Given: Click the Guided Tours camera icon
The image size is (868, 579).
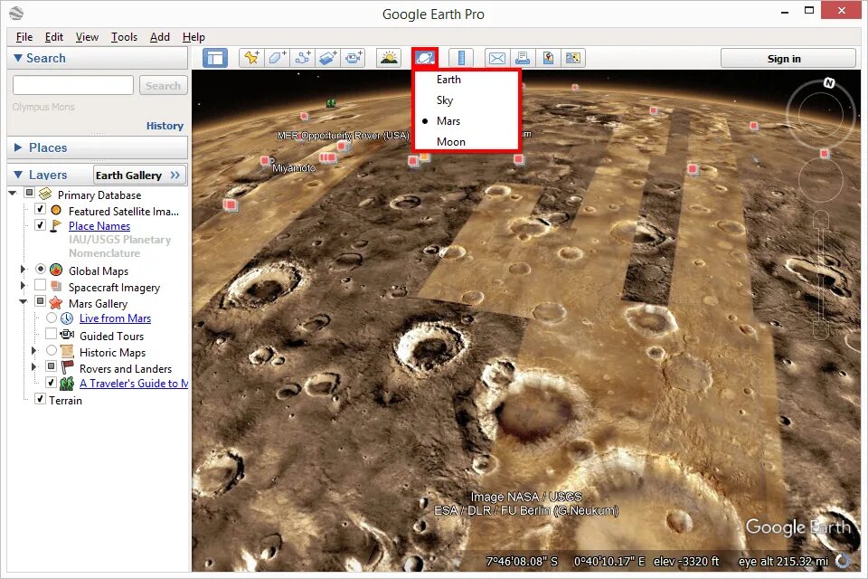Looking at the screenshot, I should point(67,335).
